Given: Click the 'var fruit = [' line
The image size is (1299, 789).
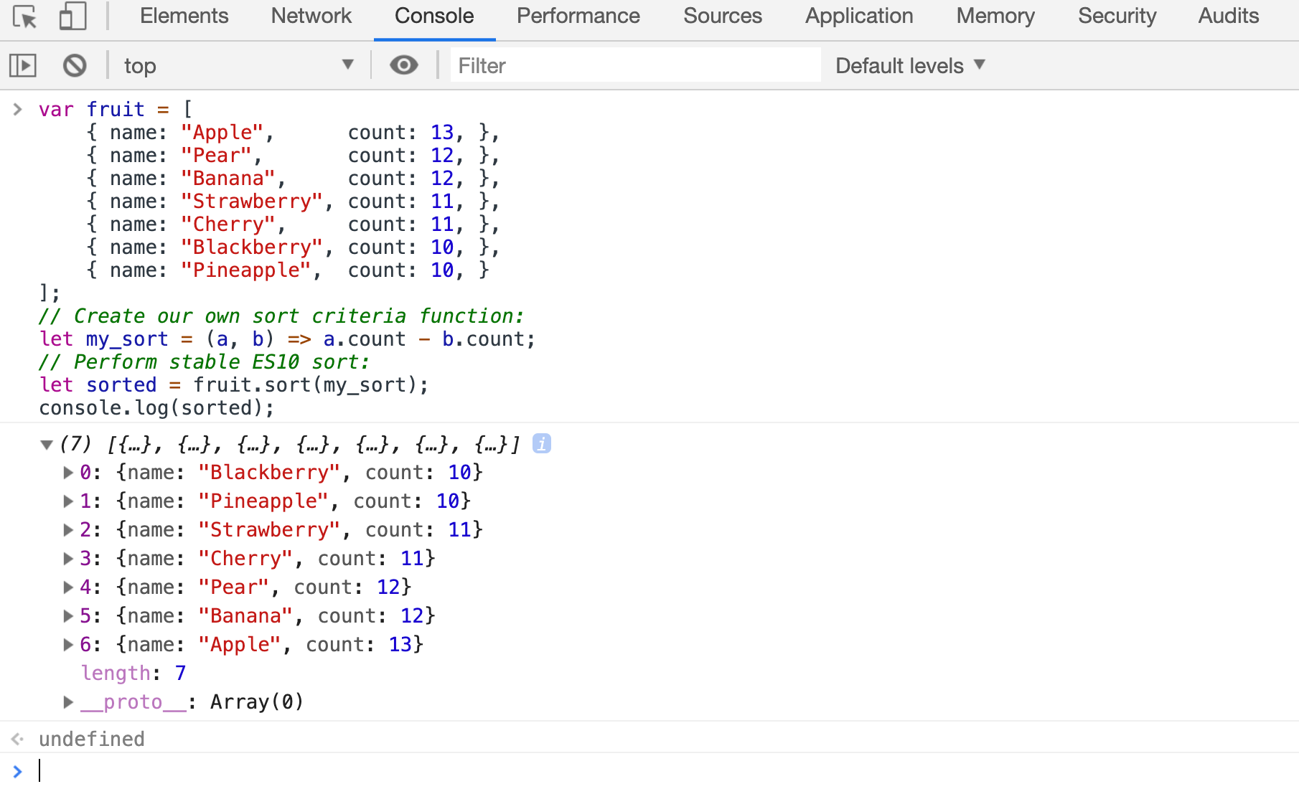Looking at the screenshot, I should click(x=116, y=110).
